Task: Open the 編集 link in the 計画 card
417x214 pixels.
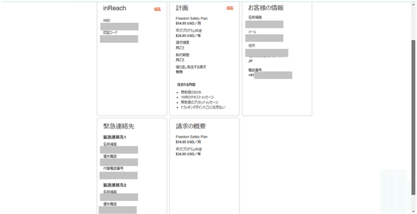Action: (x=230, y=8)
